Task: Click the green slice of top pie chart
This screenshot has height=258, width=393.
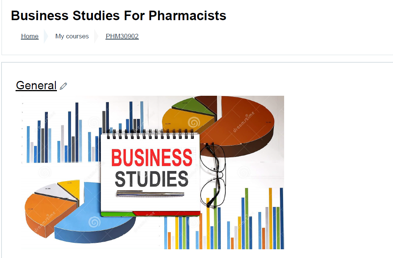Action: pos(193,105)
